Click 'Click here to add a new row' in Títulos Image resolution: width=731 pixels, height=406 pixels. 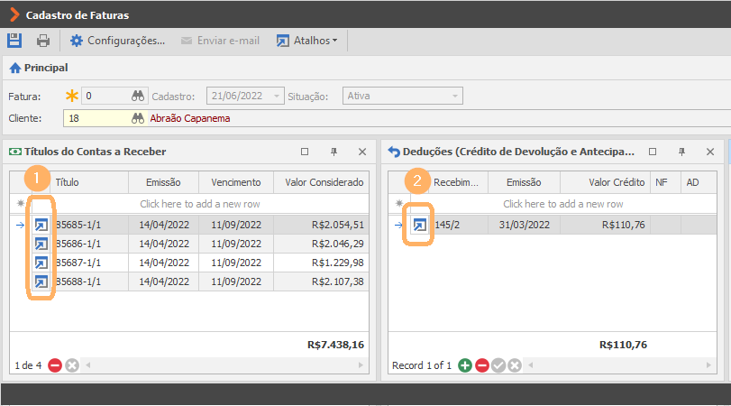200,204
